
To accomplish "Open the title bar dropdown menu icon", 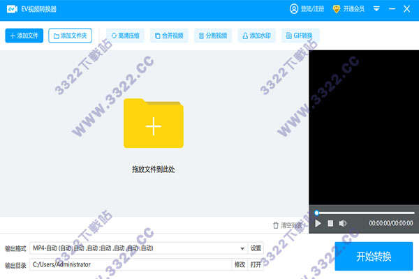I will 376,9.
